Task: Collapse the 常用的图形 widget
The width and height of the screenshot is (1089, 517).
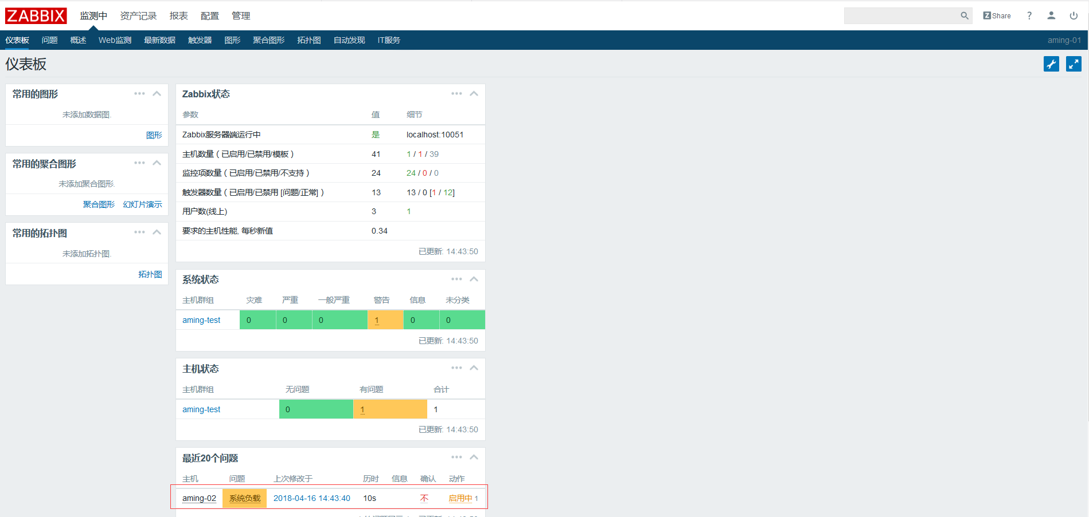Action: click(157, 93)
